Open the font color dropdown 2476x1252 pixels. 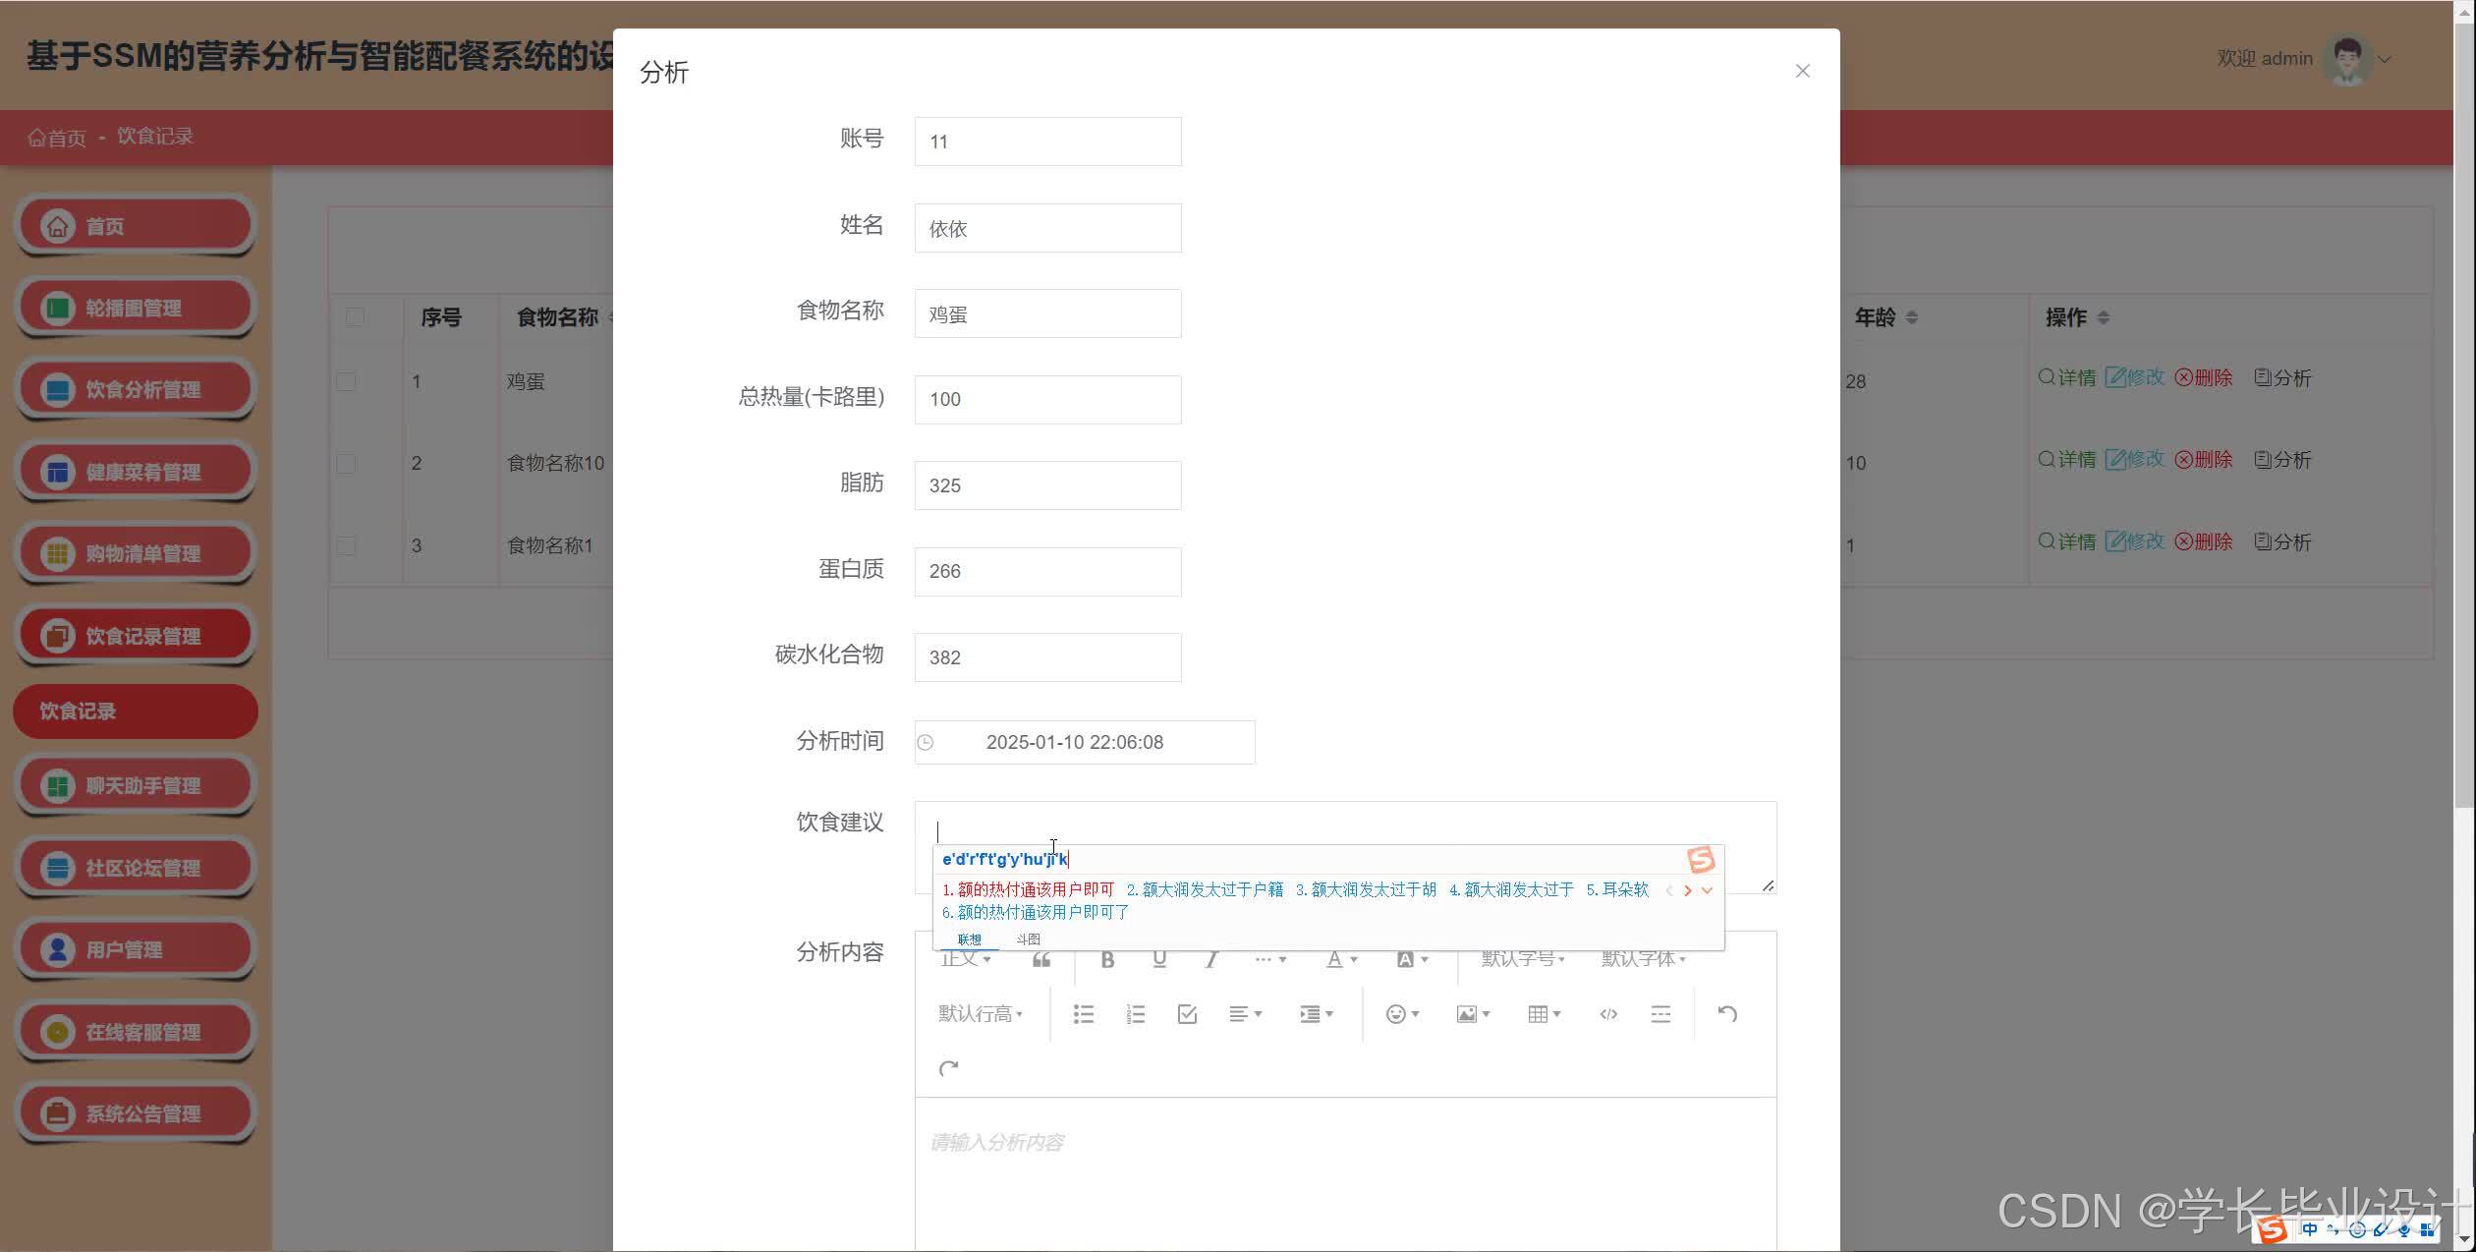(1342, 960)
